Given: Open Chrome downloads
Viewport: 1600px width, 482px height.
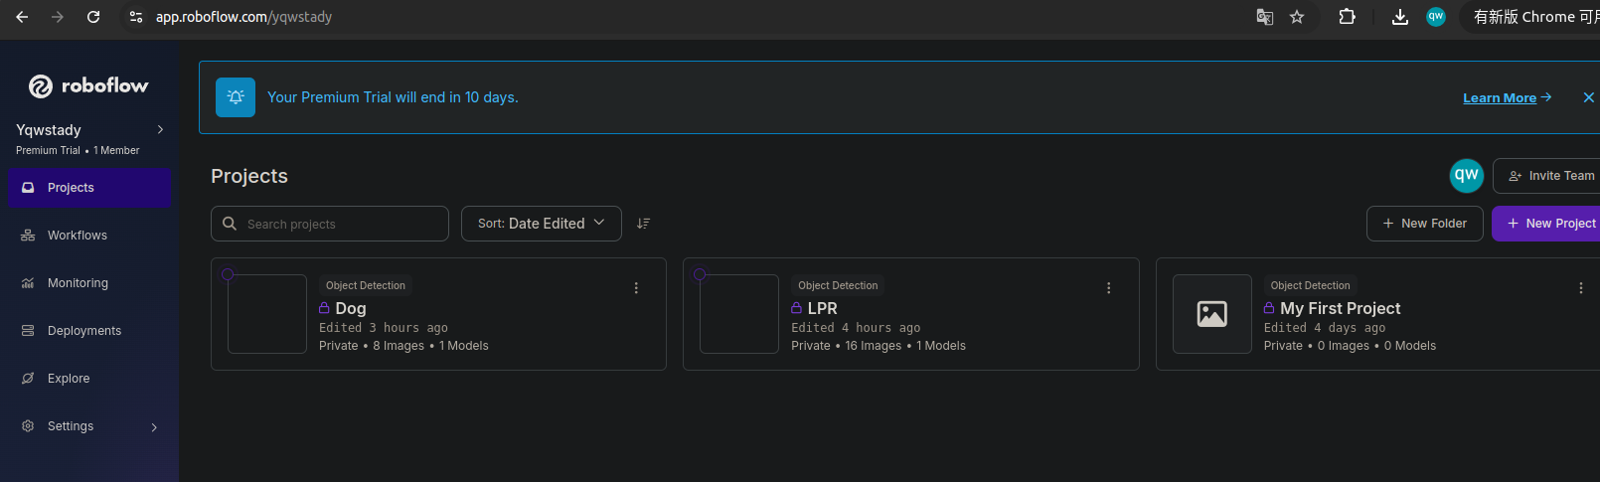Looking at the screenshot, I should point(1400,17).
